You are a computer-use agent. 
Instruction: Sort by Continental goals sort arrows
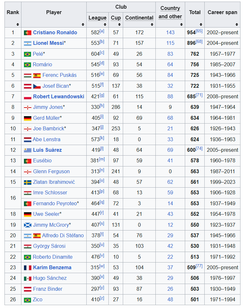[x=152, y=25]
